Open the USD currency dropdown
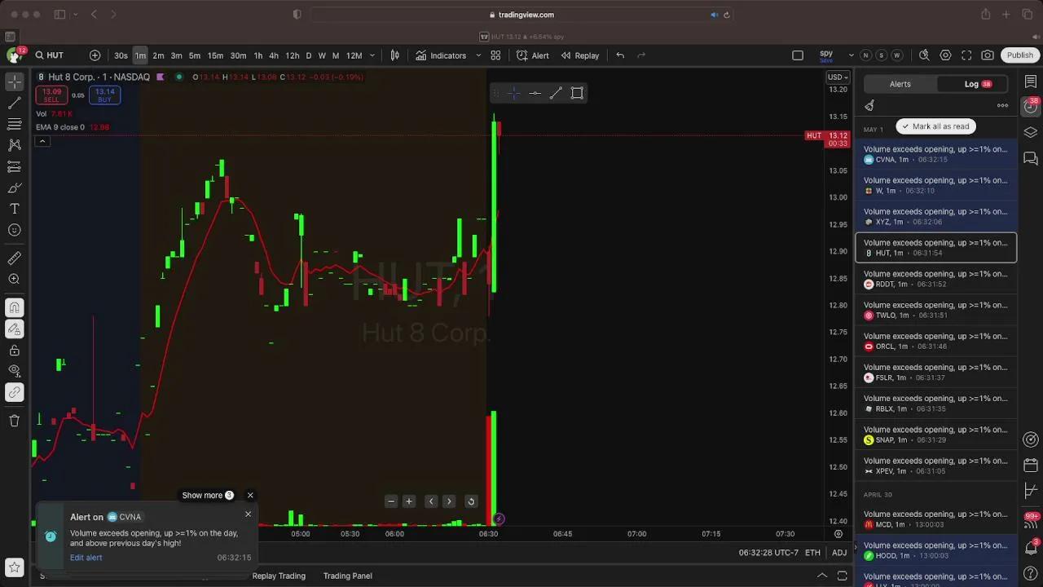 (x=838, y=77)
